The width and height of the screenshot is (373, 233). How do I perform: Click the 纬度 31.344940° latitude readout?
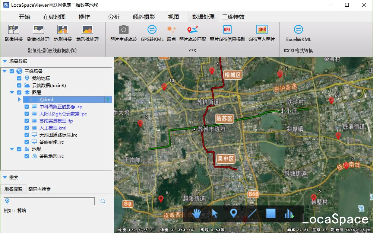(178, 230)
